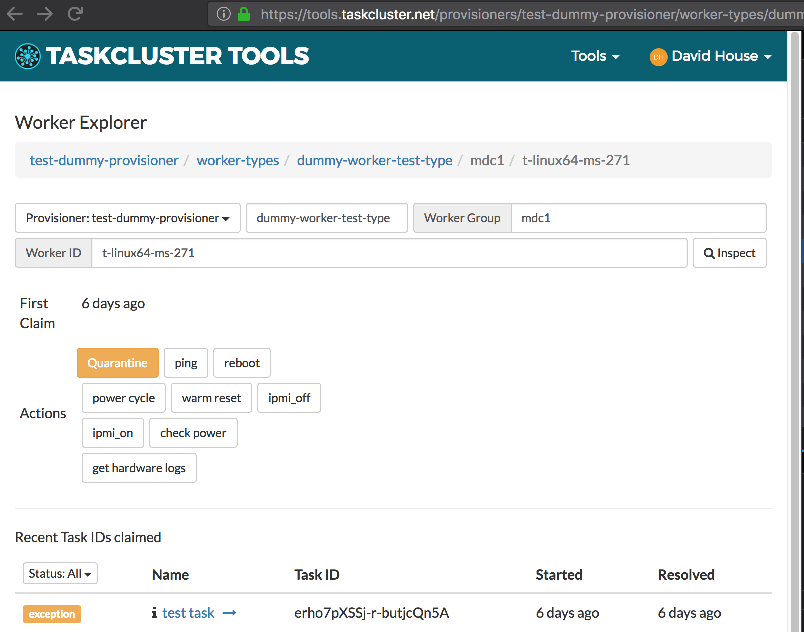804x632 pixels.
Task: Click the DH user avatar
Action: (658, 57)
